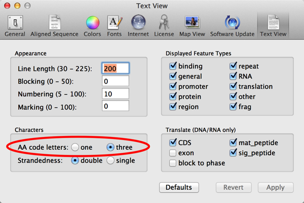Uncheck the mat_peptide translate option
The height and width of the screenshot is (203, 304).
tap(234, 143)
